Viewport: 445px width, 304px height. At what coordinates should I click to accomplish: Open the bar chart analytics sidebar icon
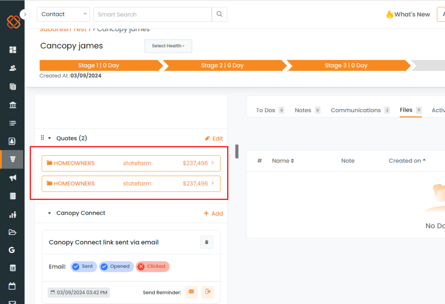(x=13, y=215)
